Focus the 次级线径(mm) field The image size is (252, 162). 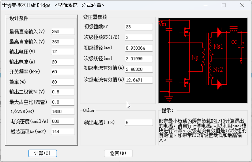pyautogui.click(x=139, y=59)
